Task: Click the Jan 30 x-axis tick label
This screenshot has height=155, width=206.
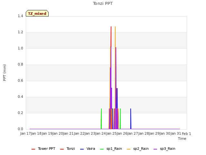Action: tap(165, 134)
